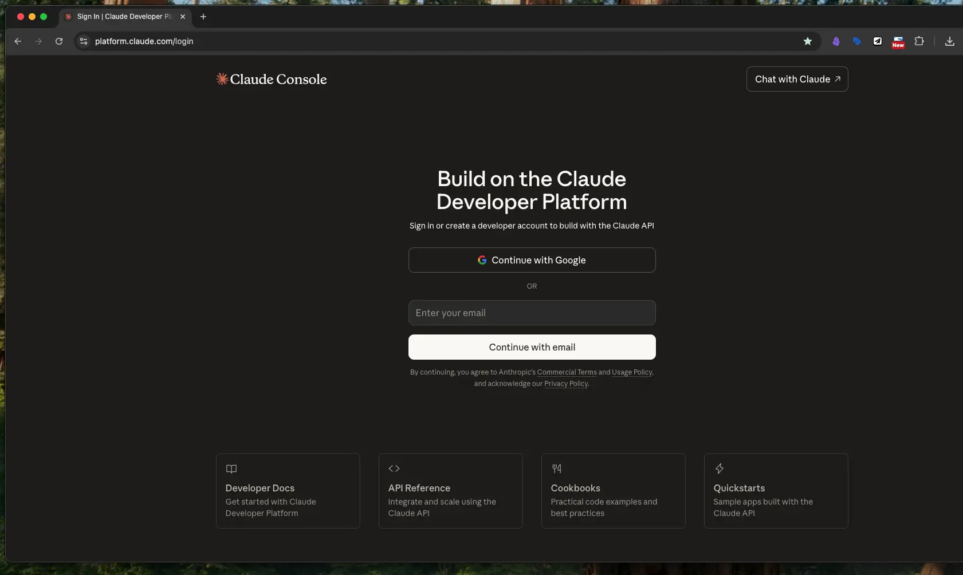Click the blue tag extension icon

pyautogui.click(x=856, y=41)
